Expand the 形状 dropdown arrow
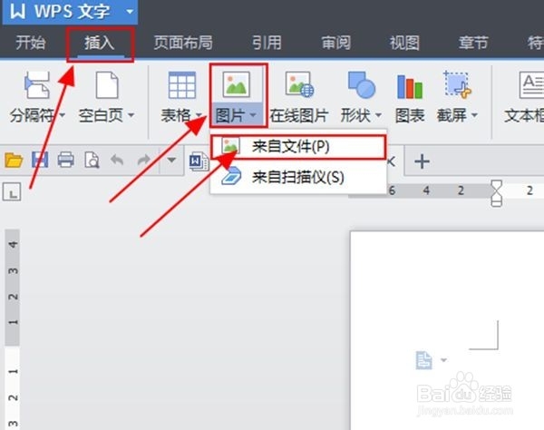Image resolution: width=544 pixels, height=430 pixels. coord(378,115)
